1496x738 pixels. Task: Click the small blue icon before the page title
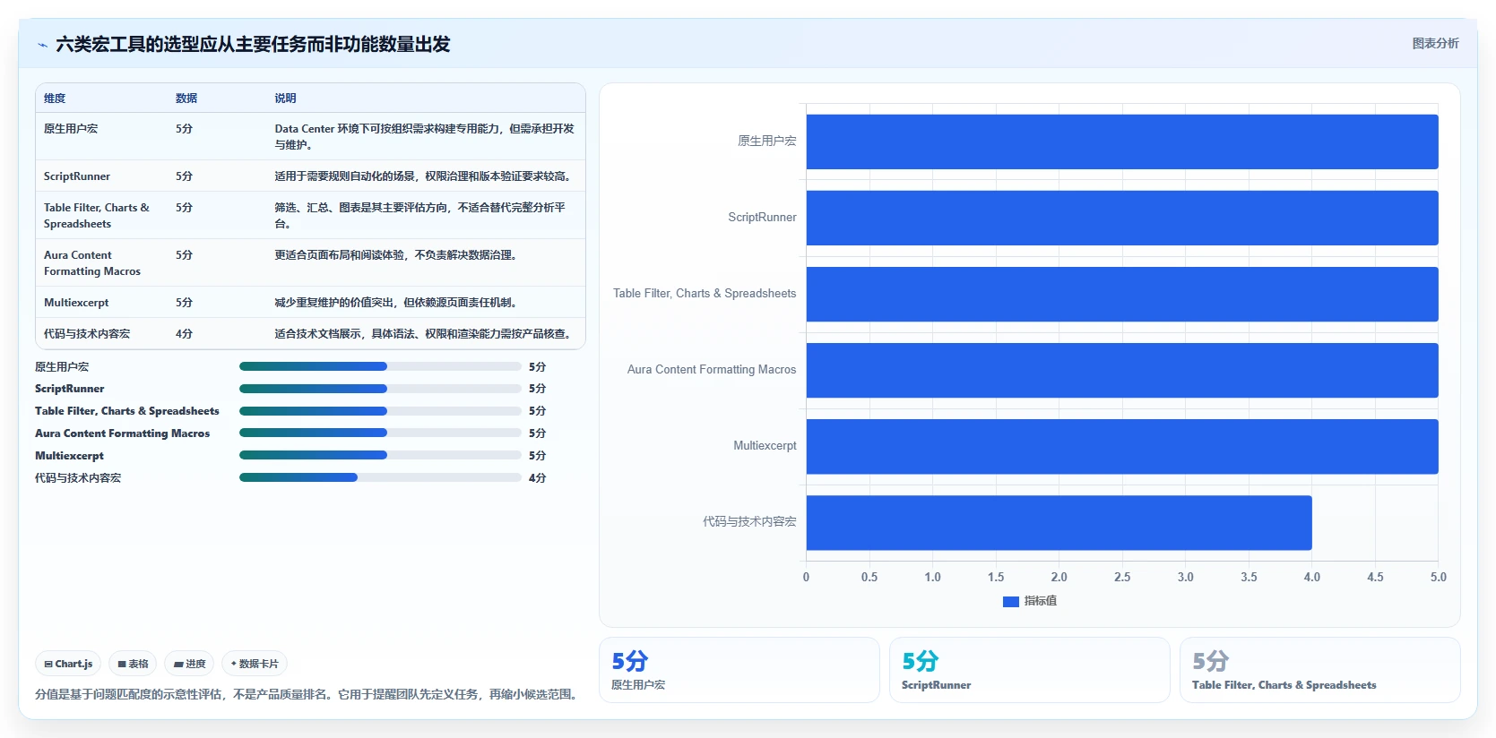(x=42, y=45)
